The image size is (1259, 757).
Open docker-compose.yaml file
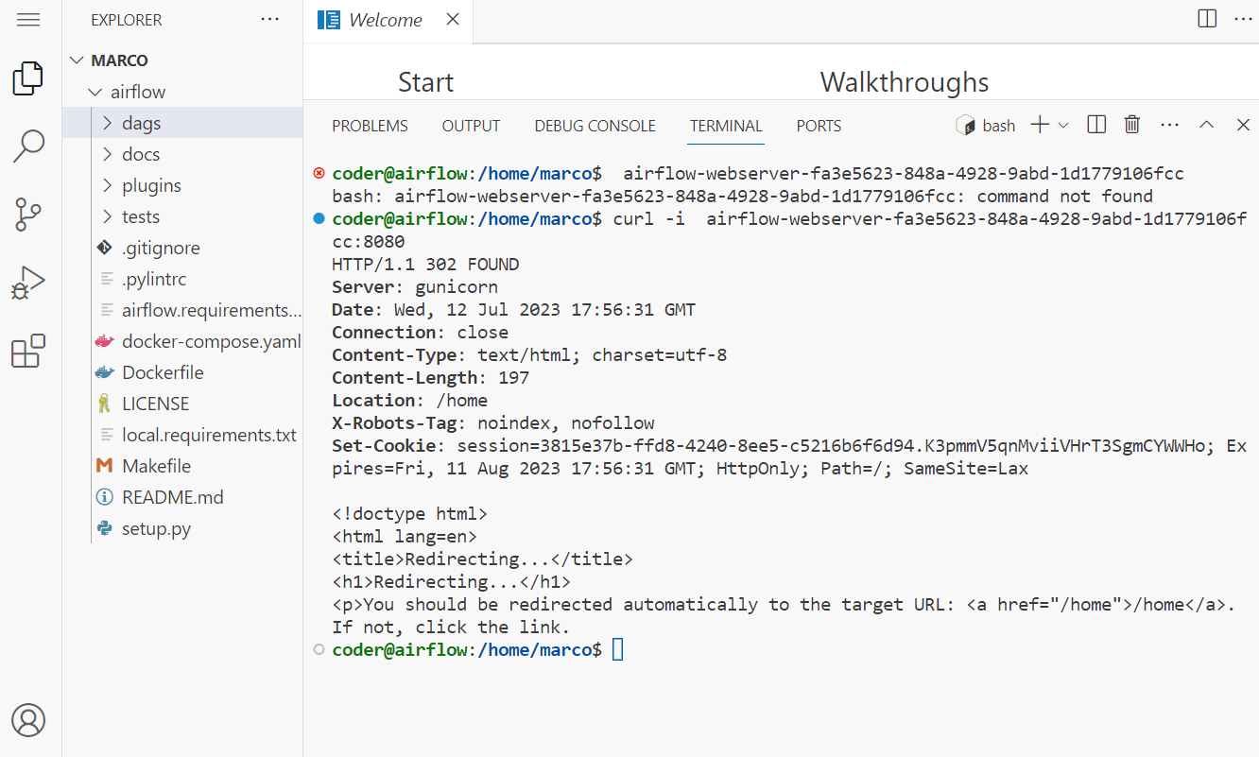click(211, 341)
